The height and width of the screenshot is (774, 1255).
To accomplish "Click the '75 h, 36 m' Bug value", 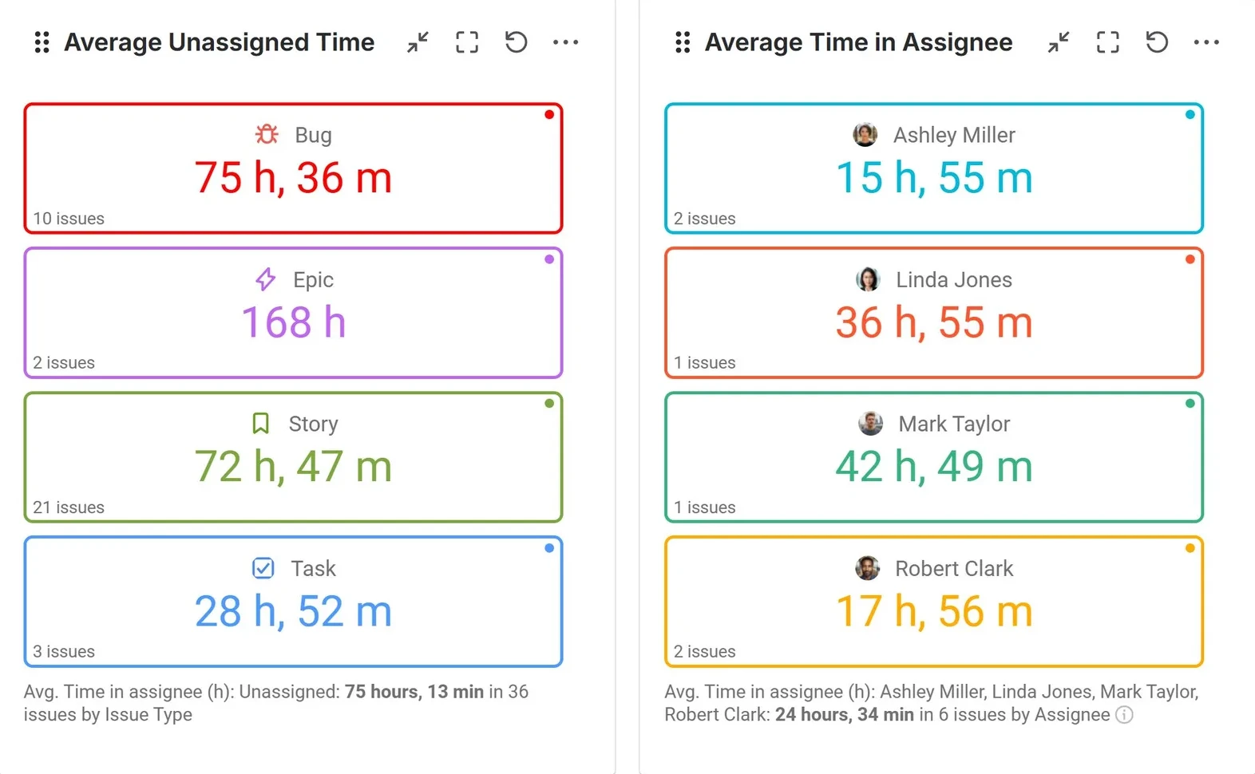I will pyautogui.click(x=293, y=177).
